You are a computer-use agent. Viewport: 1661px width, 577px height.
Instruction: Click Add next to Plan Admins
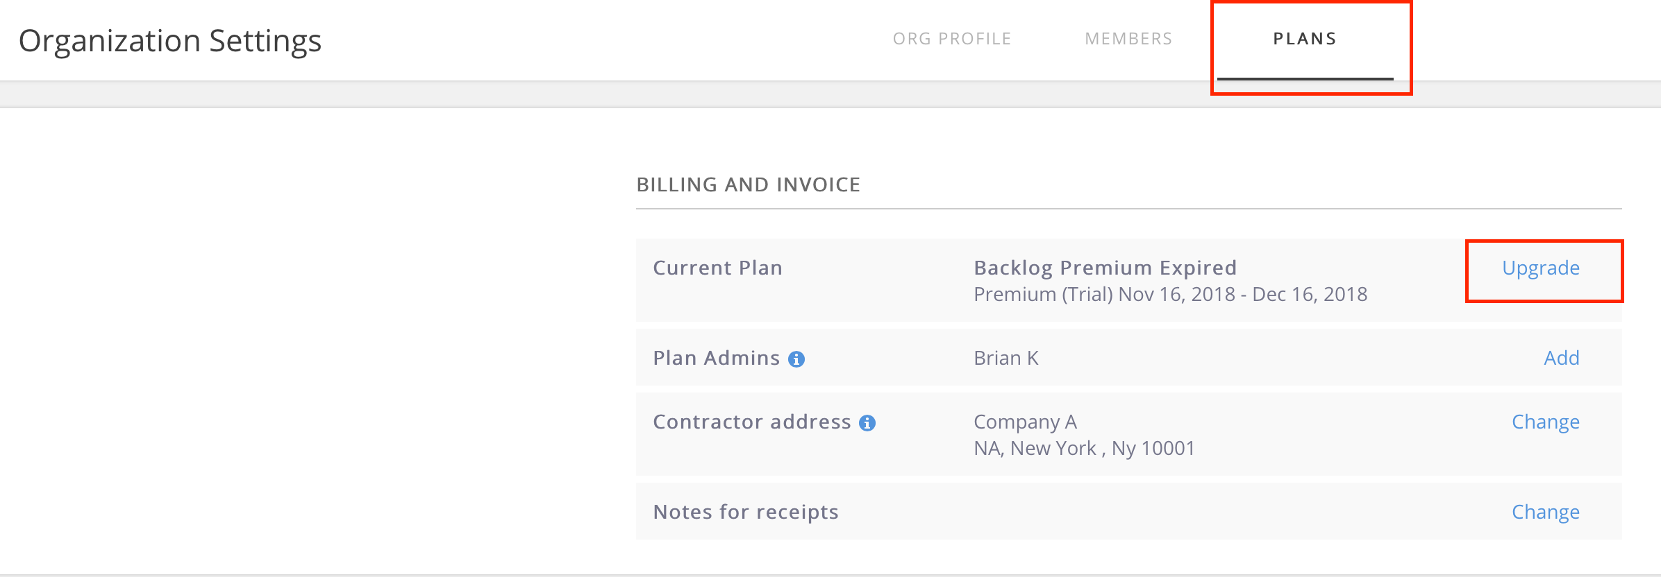click(x=1562, y=358)
